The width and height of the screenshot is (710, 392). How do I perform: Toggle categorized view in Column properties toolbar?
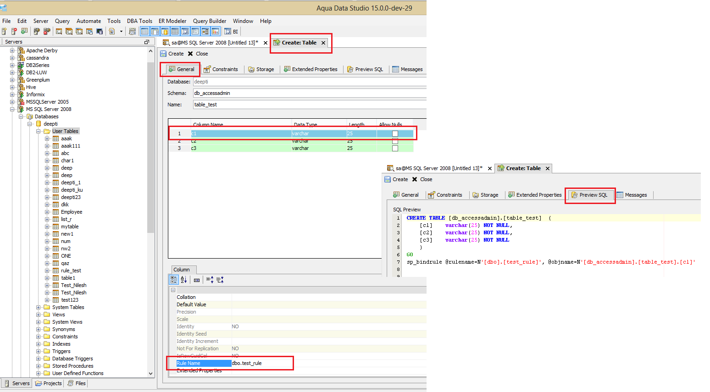(174, 280)
